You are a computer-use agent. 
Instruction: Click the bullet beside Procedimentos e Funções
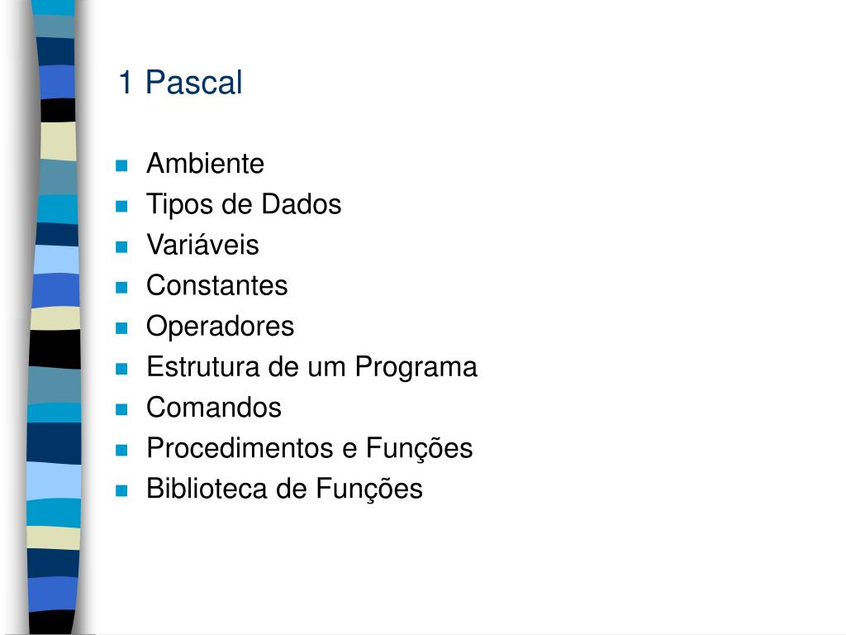pyautogui.click(x=121, y=451)
